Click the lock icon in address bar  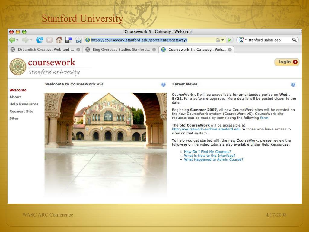218,40
